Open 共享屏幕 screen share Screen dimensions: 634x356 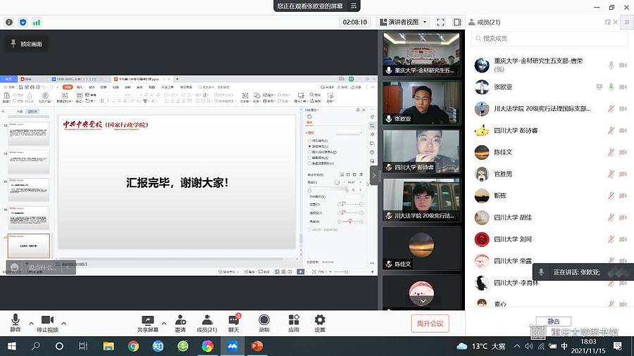[148, 320]
